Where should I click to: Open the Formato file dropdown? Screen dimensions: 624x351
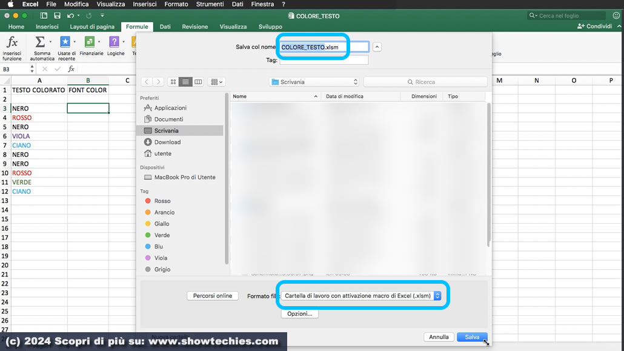tap(362, 296)
